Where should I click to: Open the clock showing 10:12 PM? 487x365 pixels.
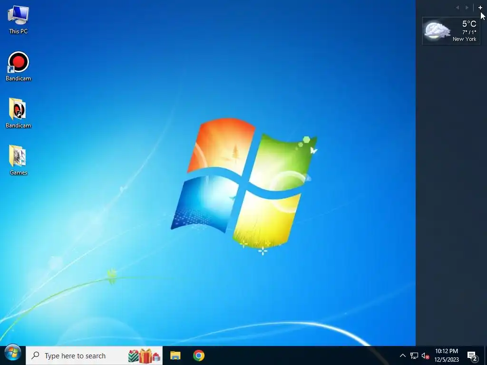446,355
